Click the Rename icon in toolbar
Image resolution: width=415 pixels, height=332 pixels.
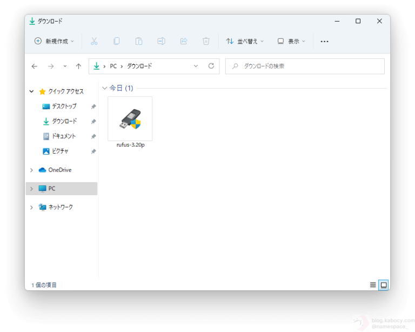coord(161,41)
